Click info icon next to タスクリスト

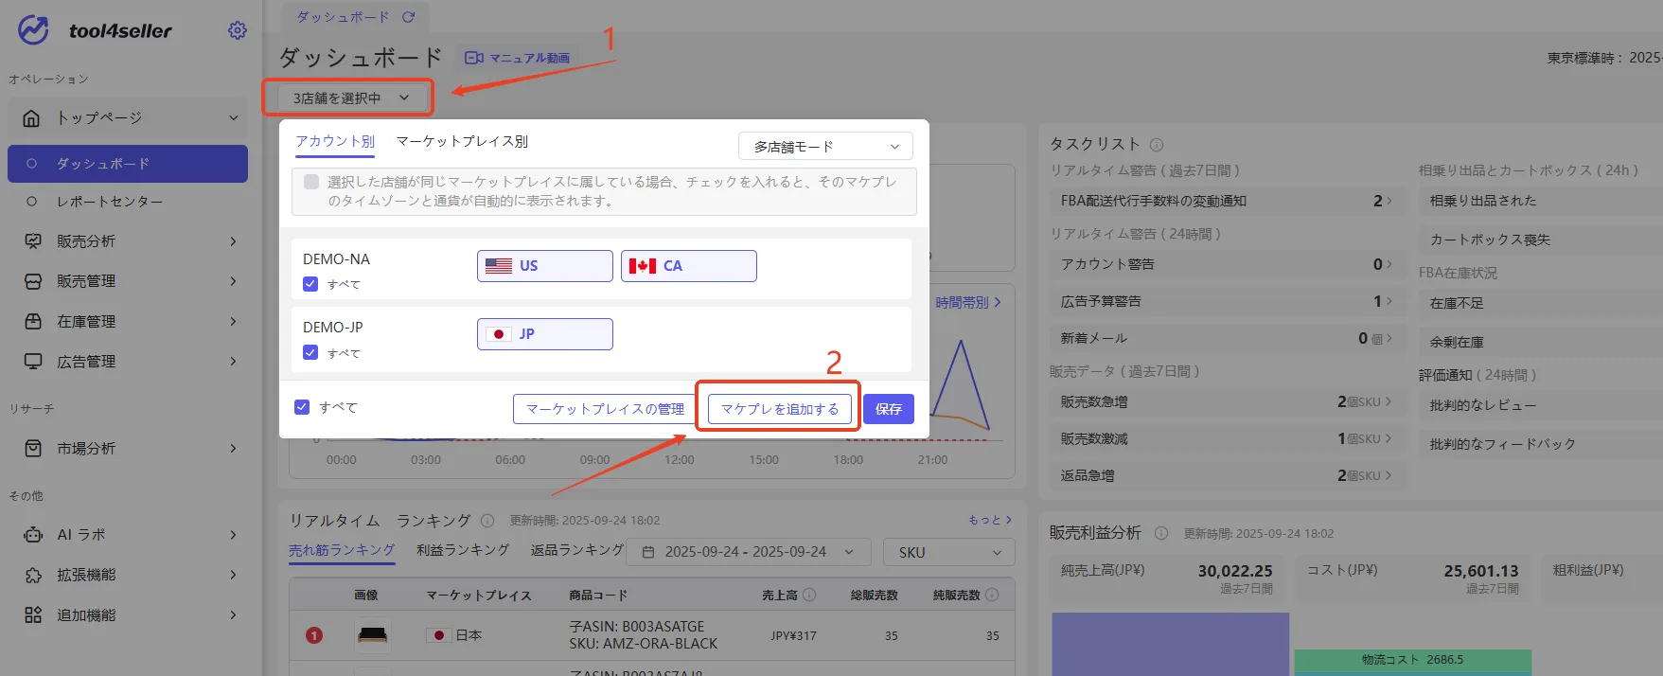(x=1157, y=145)
